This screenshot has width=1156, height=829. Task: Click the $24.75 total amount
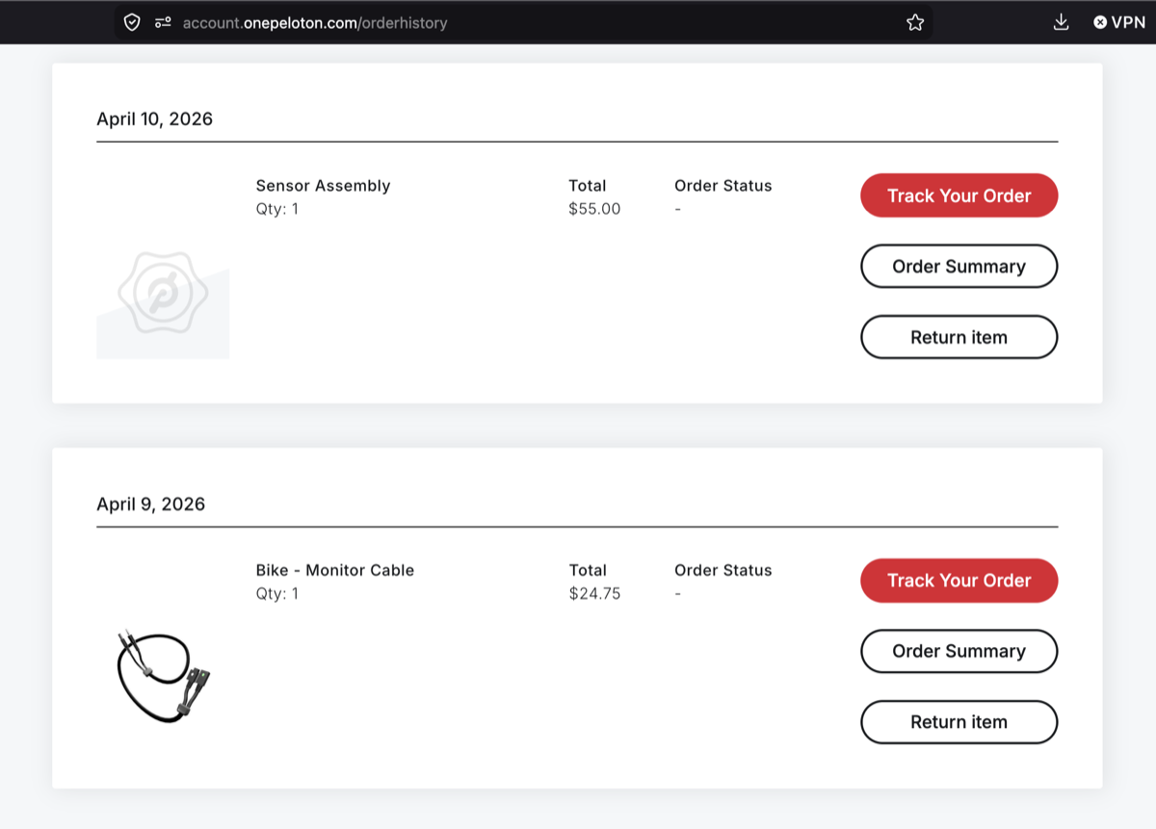pyautogui.click(x=594, y=594)
